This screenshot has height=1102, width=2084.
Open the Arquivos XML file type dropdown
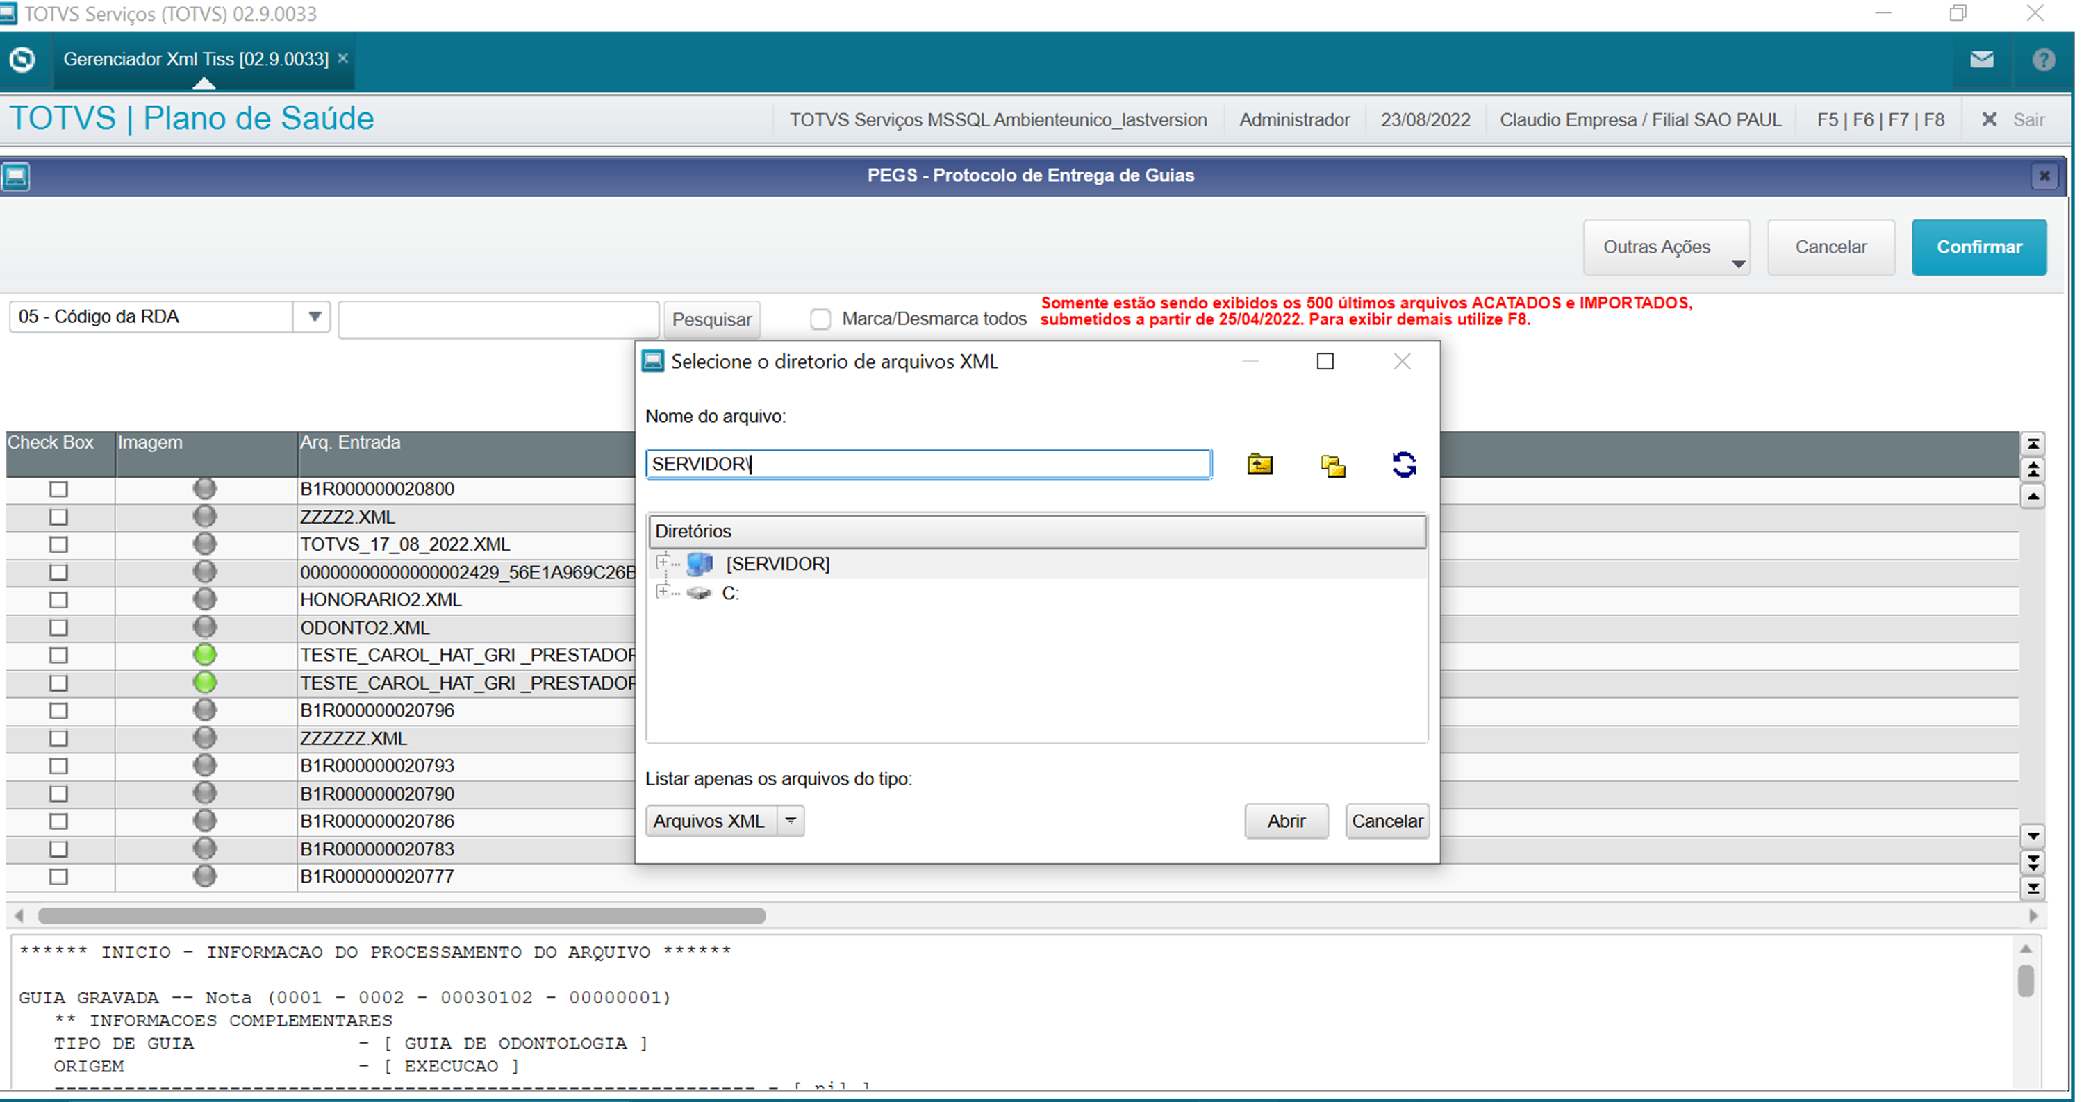click(791, 821)
